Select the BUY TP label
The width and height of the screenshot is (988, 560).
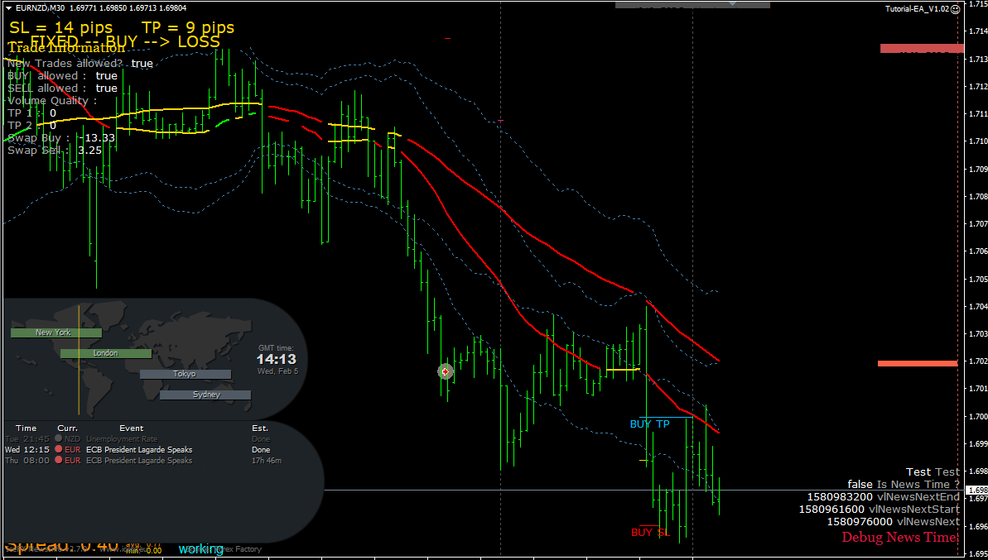point(649,424)
